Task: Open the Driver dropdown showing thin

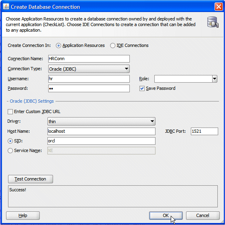Action: (101, 122)
